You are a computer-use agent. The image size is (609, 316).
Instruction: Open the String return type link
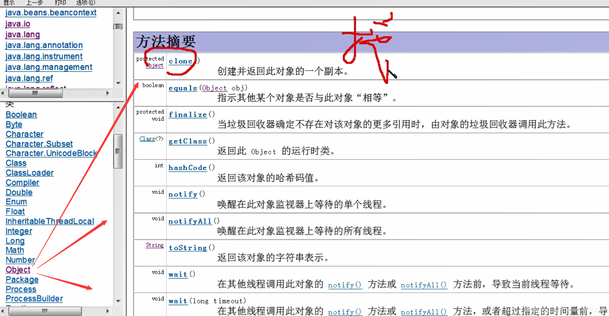(155, 245)
